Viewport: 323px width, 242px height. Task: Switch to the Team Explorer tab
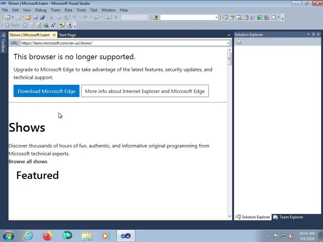click(x=288, y=217)
